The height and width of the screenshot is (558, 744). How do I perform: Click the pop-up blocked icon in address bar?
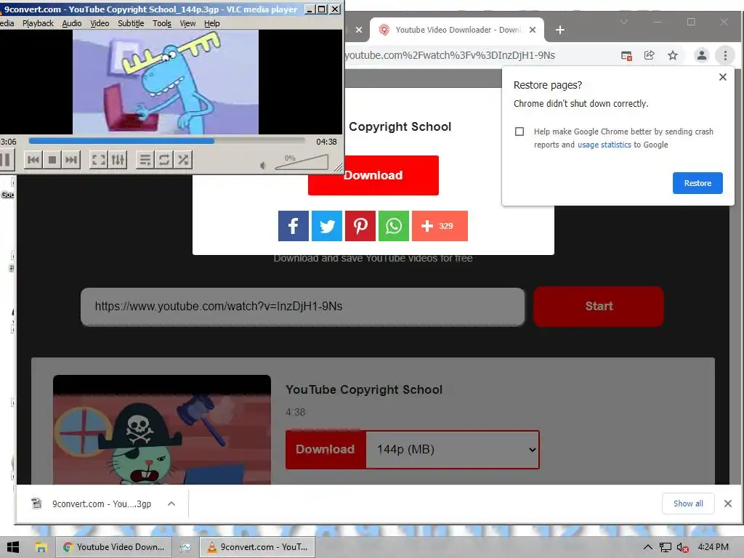tap(626, 56)
